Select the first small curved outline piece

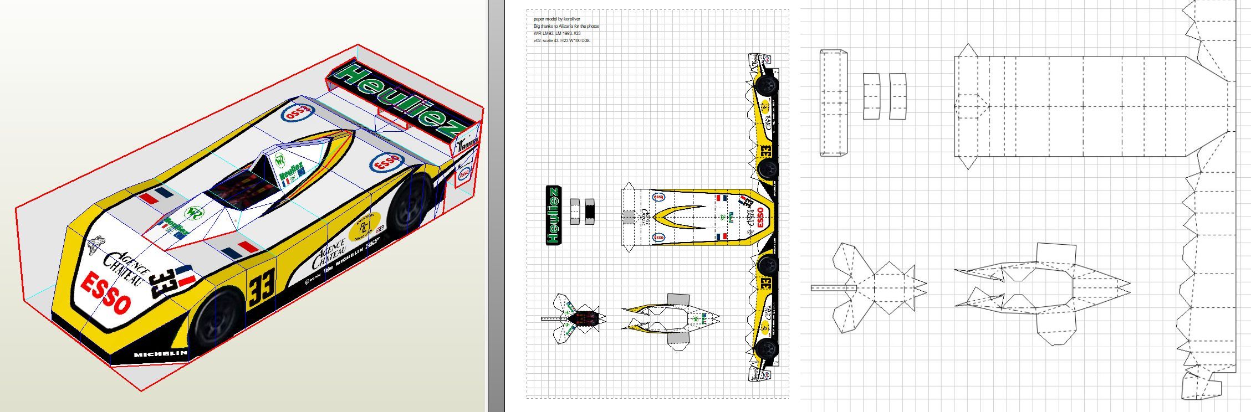tap(871, 96)
